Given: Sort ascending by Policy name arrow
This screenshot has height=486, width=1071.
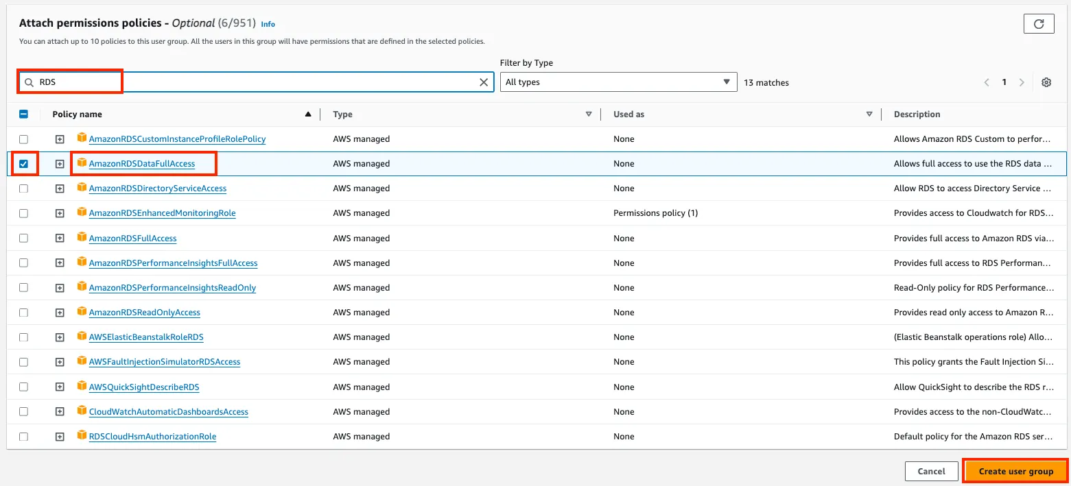Looking at the screenshot, I should (x=308, y=114).
